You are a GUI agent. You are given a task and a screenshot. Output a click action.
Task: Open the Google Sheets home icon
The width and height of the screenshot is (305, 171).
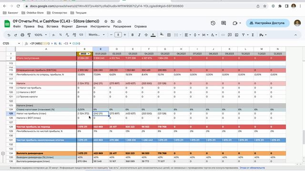pos(7,24)
